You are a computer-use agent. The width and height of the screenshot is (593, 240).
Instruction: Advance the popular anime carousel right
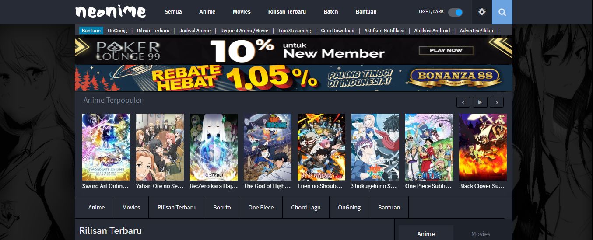click(496, 102)
